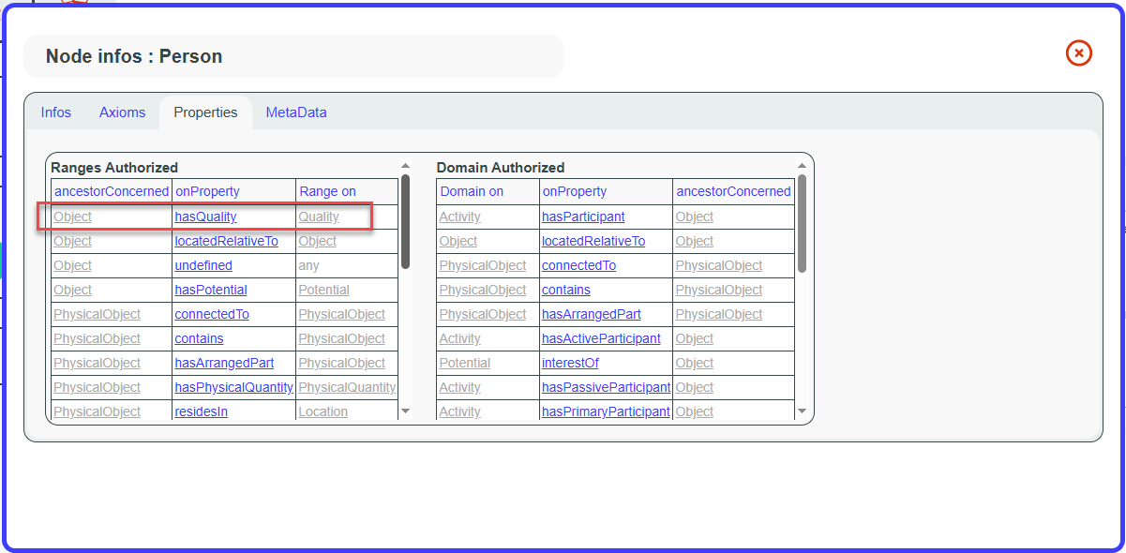Click Activity domain in hasActiveParticipant row

click(x=459, y=338)
